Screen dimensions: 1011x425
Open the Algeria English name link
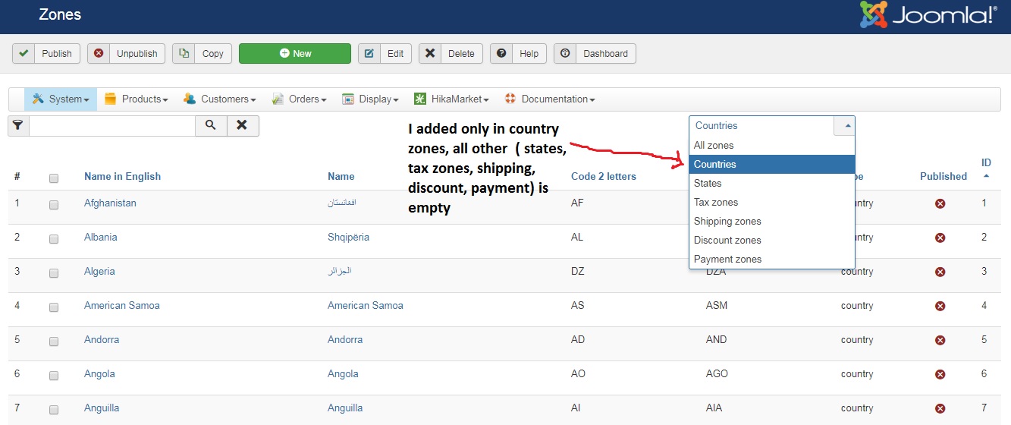pos(99,272)
